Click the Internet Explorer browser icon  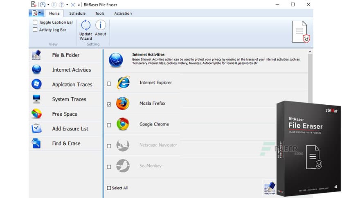[124, 82]
